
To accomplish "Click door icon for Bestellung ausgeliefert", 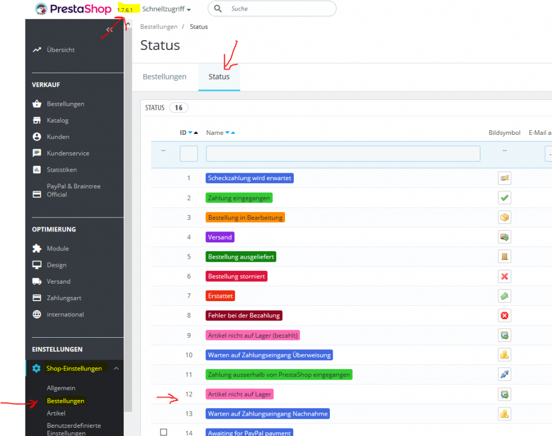I will pos(504,256).
